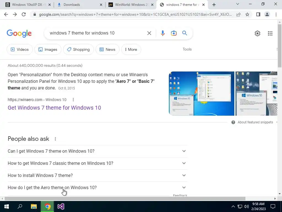Open Visual Studio from the taskbar
282x212 pixels.
point(61,206)
